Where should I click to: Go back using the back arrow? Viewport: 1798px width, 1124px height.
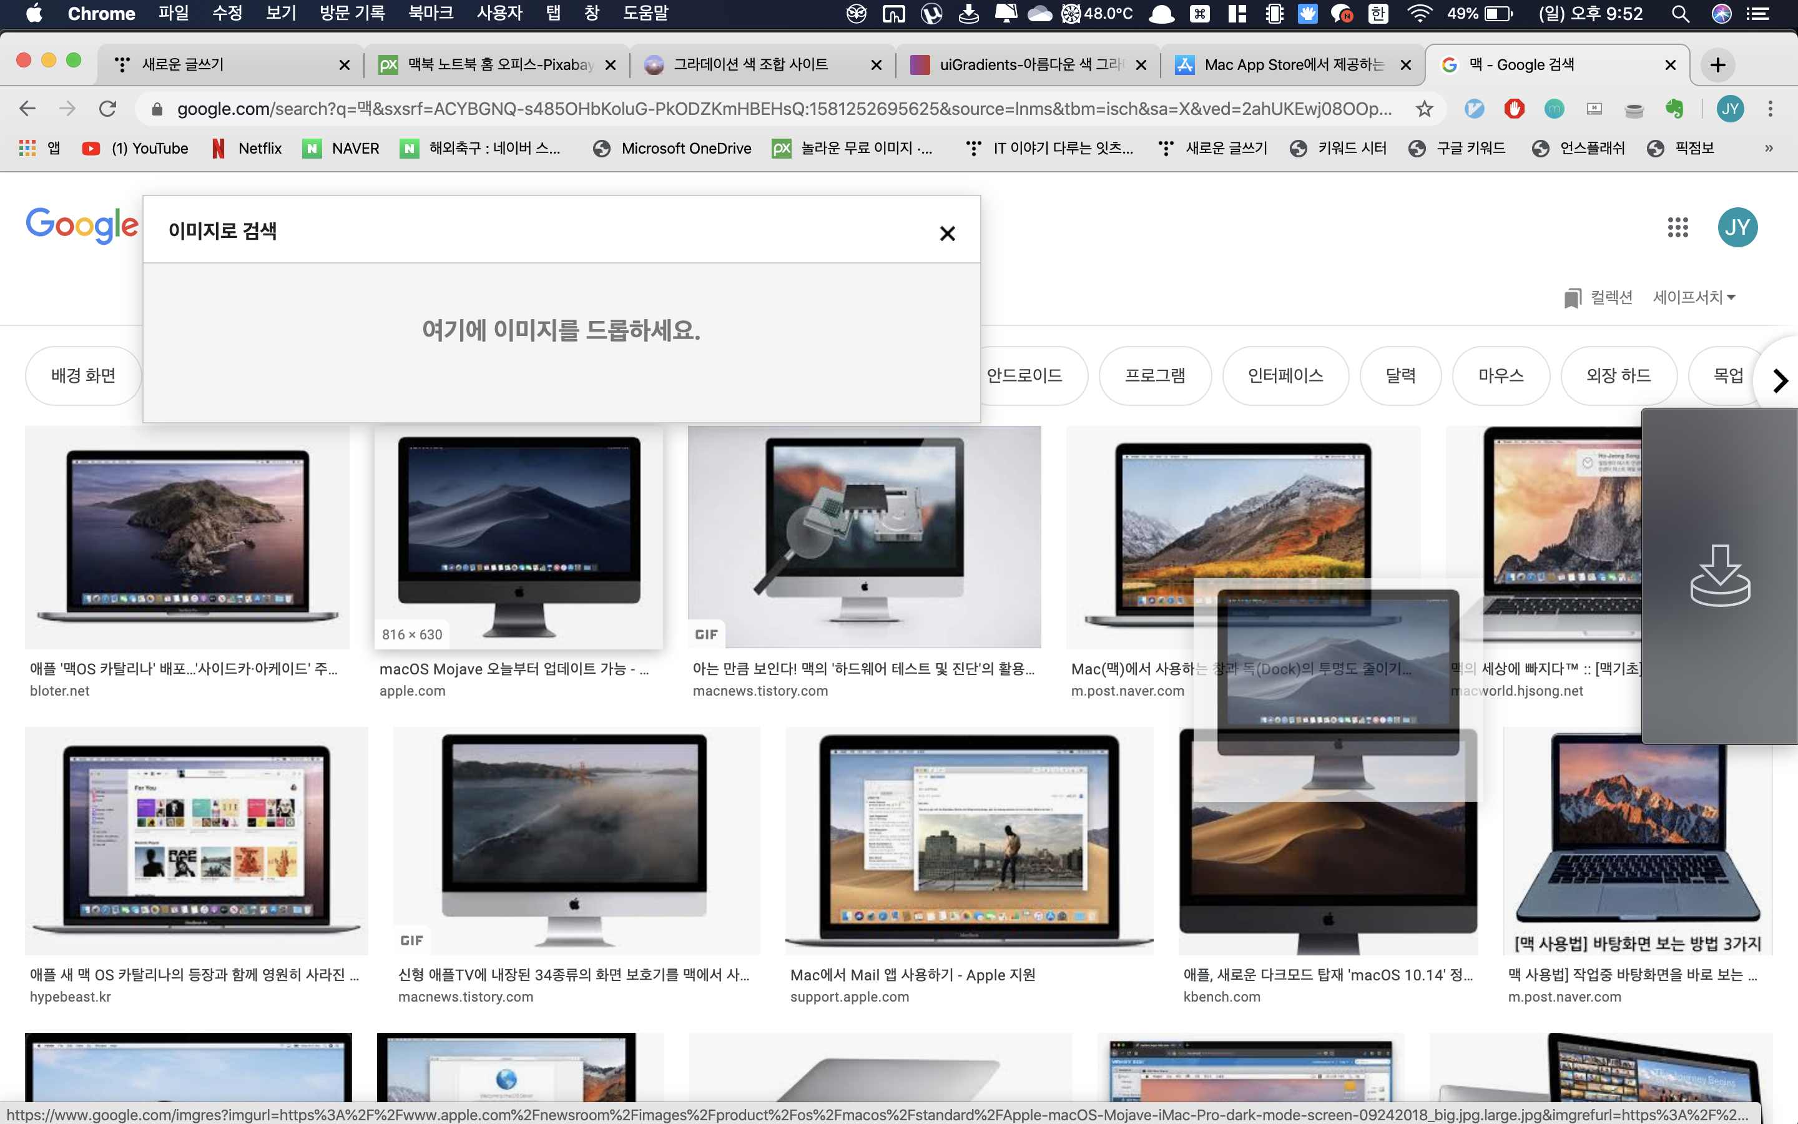(x=27, y=109)
